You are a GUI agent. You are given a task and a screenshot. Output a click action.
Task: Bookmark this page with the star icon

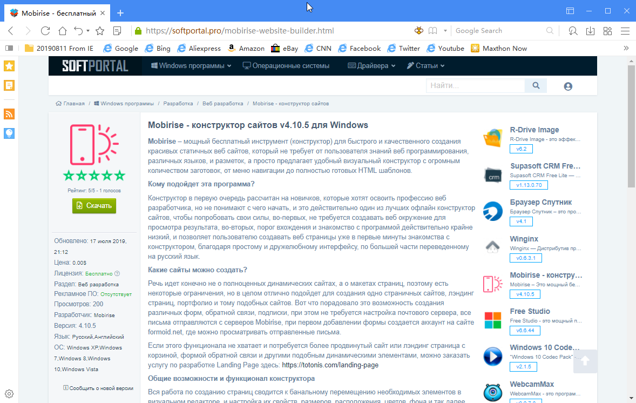[x=100, y=31]
